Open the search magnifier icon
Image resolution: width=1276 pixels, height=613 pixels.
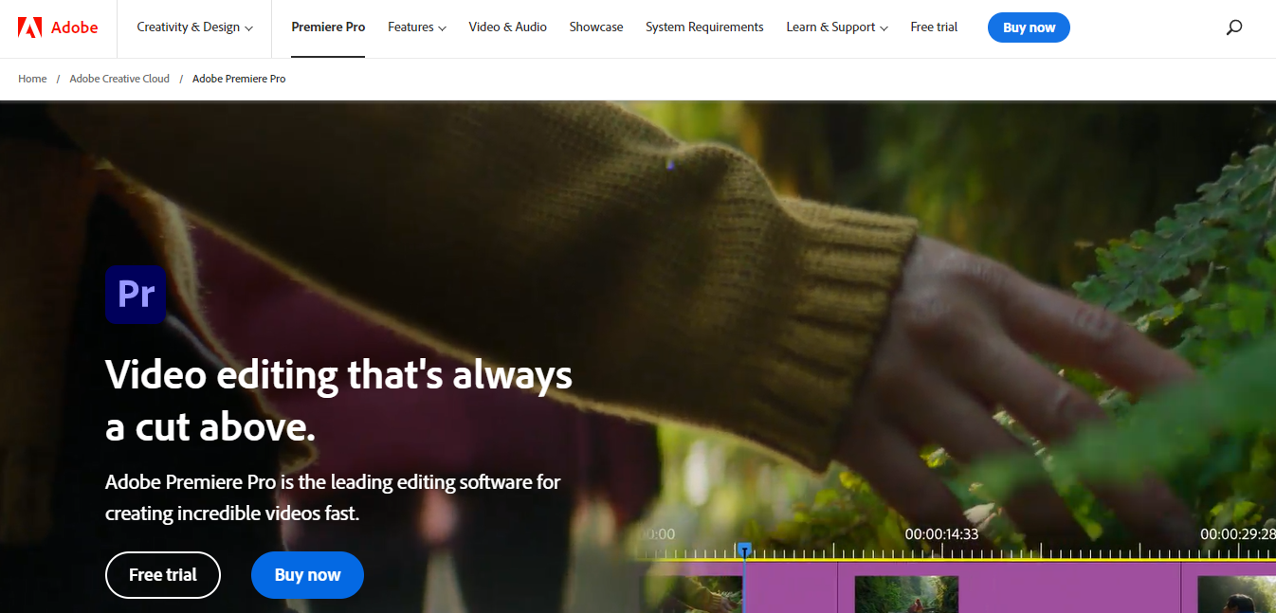(x=1233, y=27)
